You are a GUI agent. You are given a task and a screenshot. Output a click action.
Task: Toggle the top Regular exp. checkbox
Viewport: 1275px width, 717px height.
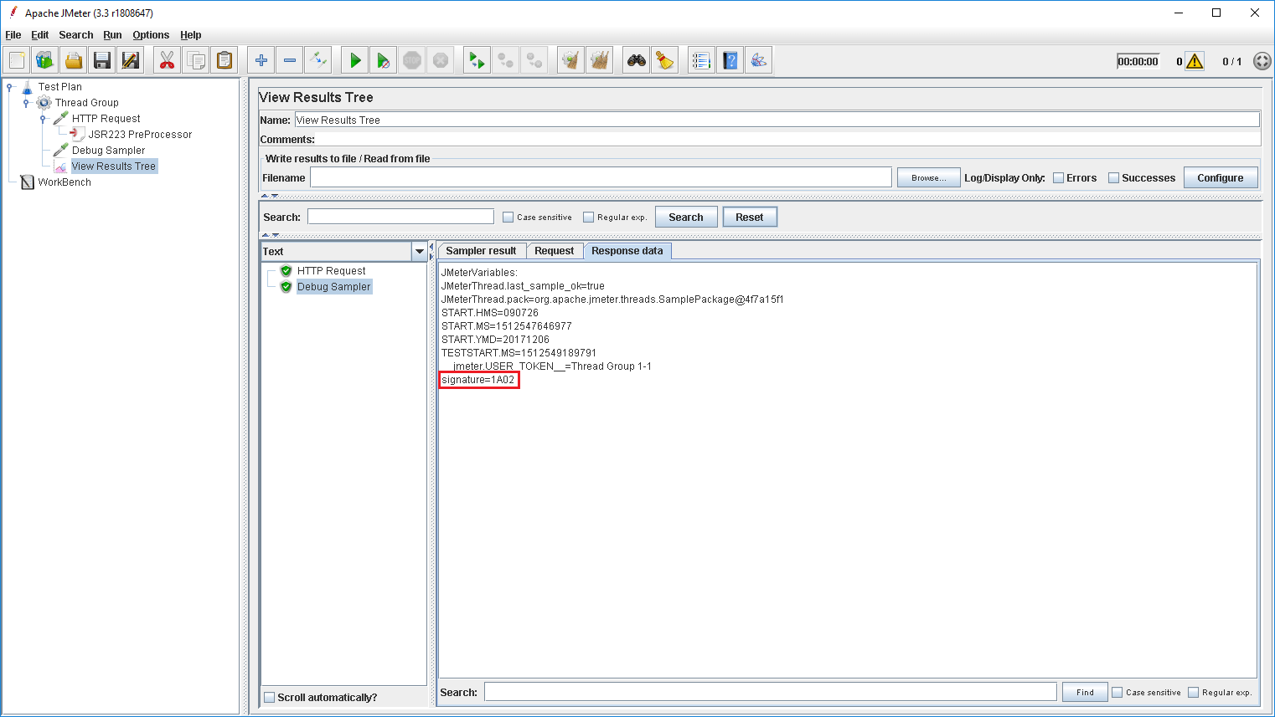click(588, 218)
